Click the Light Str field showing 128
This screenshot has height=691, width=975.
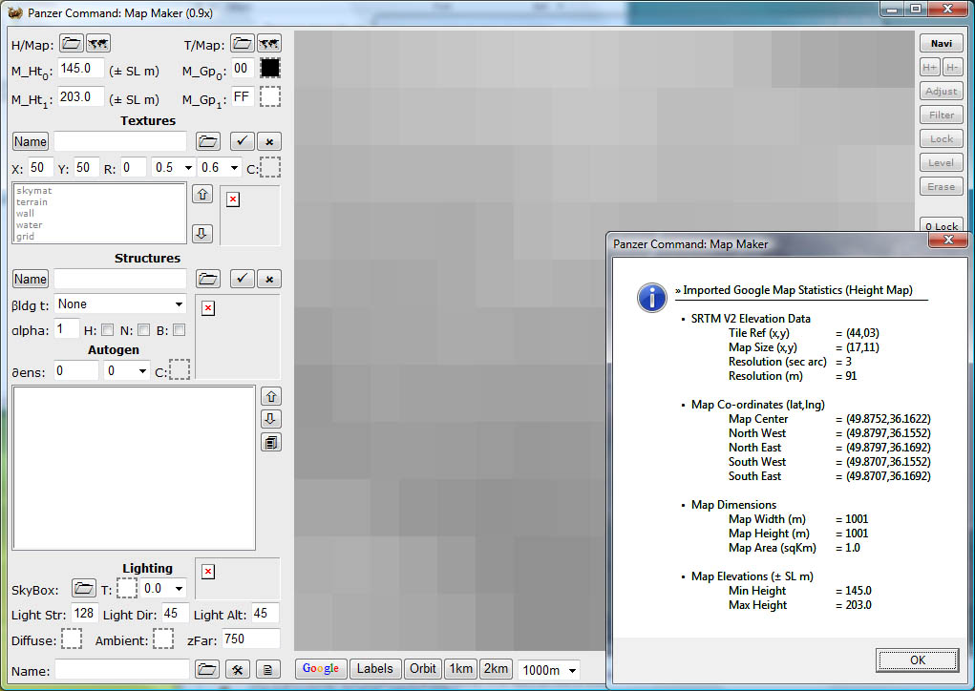click(84, 614)
